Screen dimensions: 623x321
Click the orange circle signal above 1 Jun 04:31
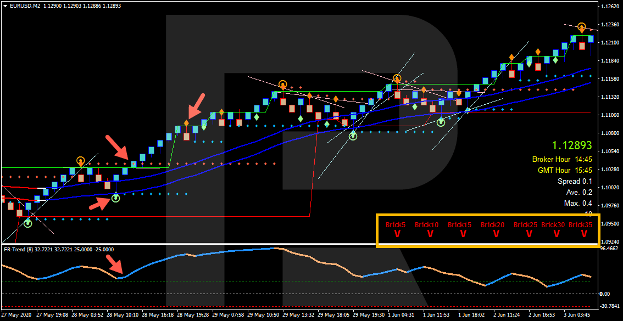(397, 78)
